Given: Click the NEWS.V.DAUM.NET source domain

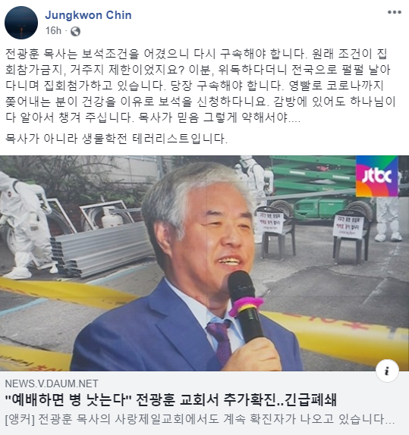Looking at the screenshot, I should click(52, 383).
